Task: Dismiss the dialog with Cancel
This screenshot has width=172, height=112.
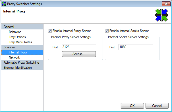Action: coord(157,106)
